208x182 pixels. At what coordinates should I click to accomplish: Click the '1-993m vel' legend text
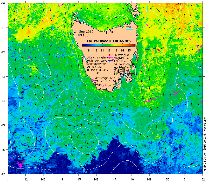pos(120,61)
